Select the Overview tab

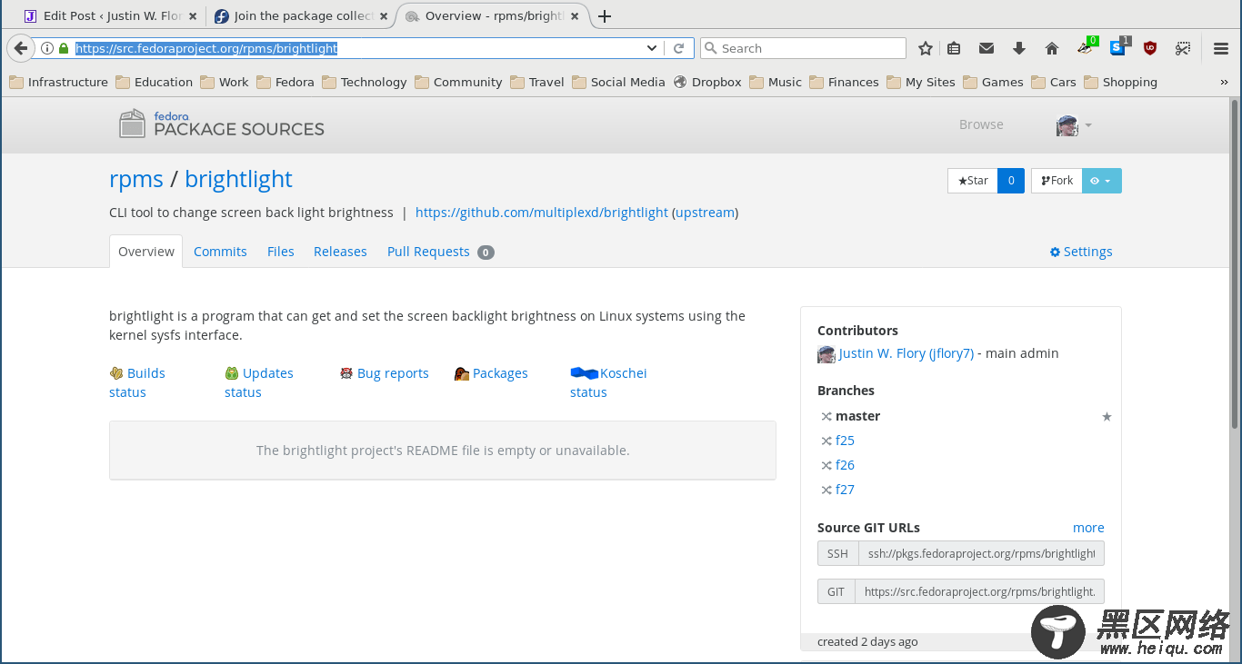146,252
